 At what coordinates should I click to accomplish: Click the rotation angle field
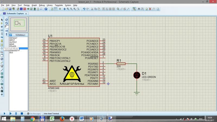[7, 27]
